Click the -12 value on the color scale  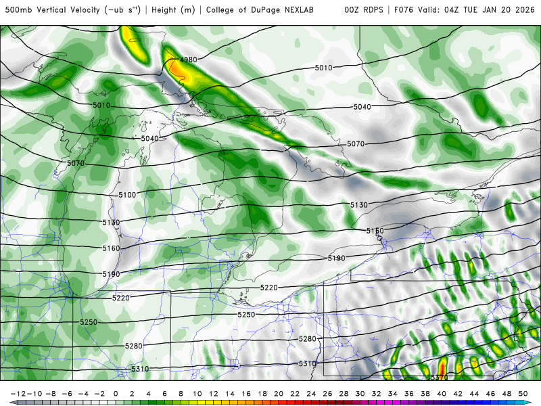[18, 394]
